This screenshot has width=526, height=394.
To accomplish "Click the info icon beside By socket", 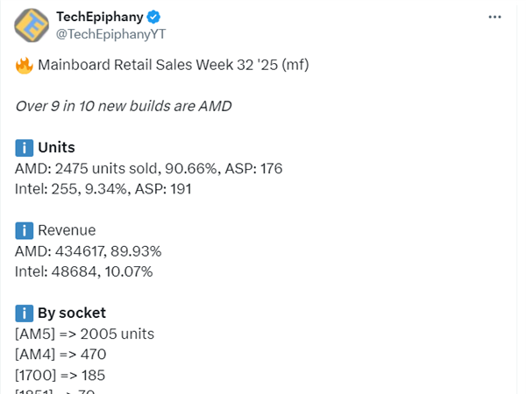I will 24,313.
